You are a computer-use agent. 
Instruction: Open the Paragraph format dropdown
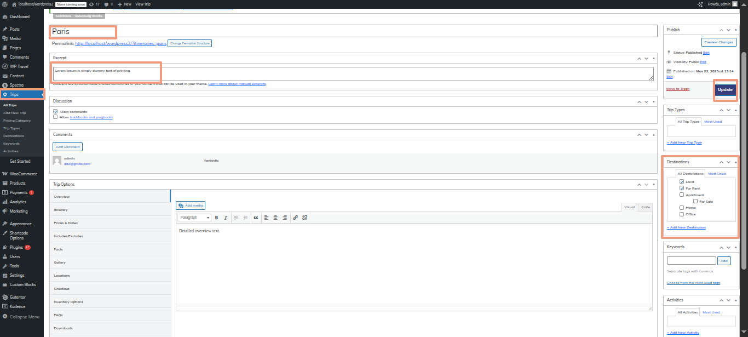coord(194,218)
